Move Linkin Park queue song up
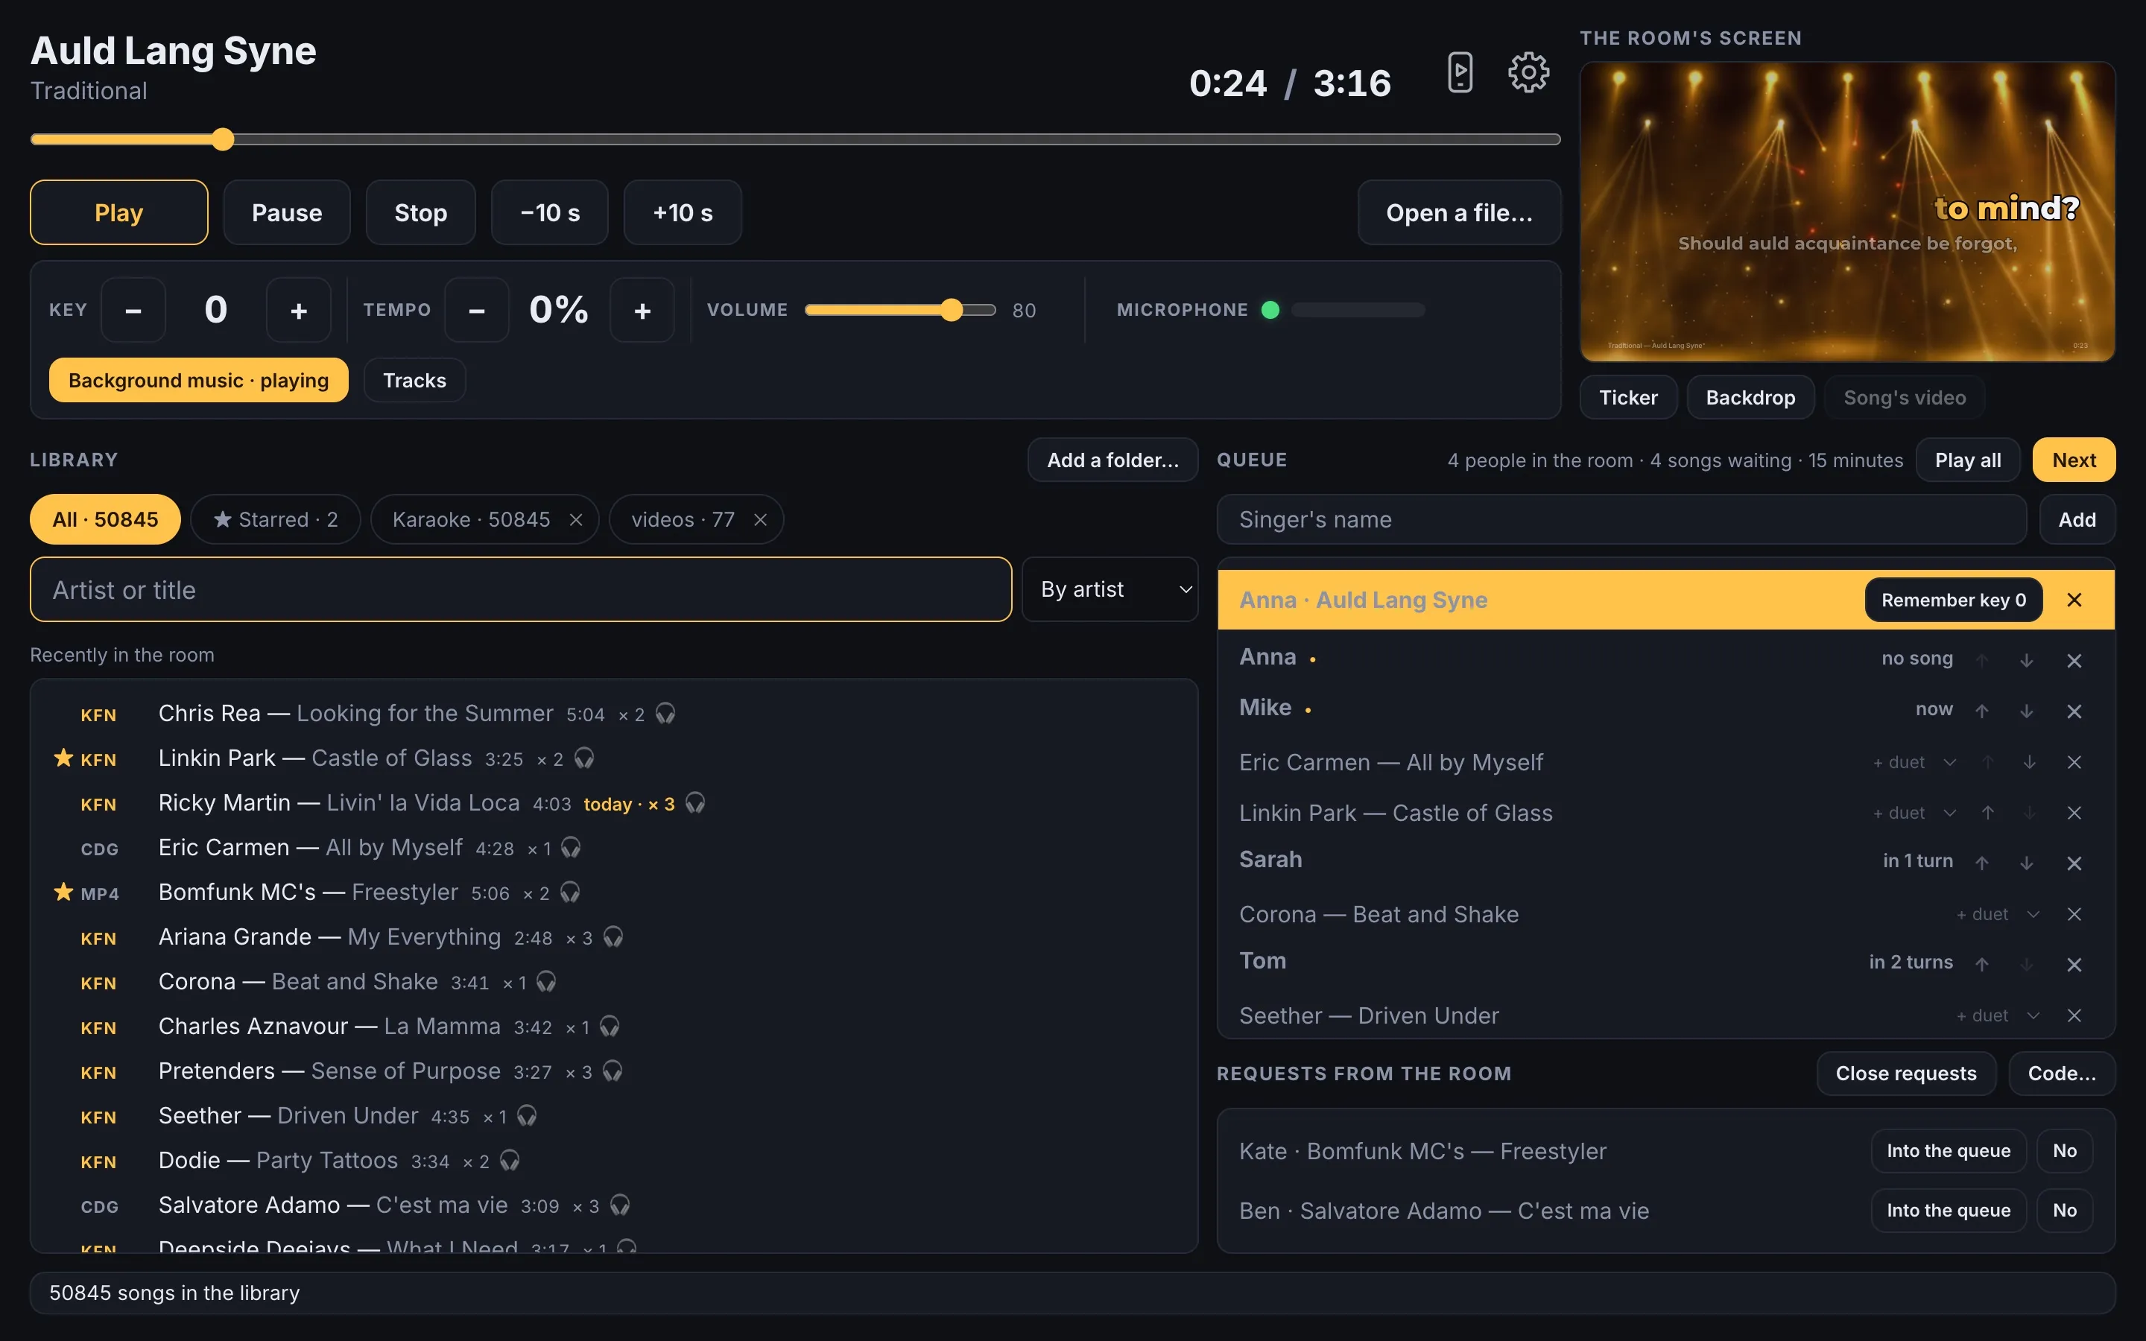Screen dimensions: 2146x1341 [1987, 814]
